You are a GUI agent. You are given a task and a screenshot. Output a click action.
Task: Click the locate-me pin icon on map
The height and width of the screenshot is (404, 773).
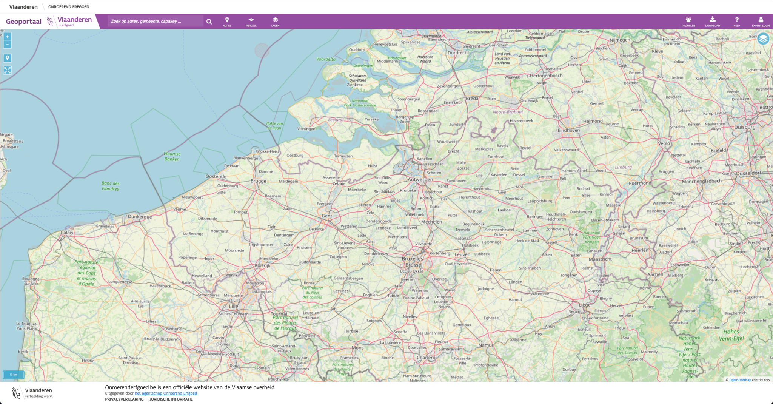pyautogui.click(x=7, y=58)
